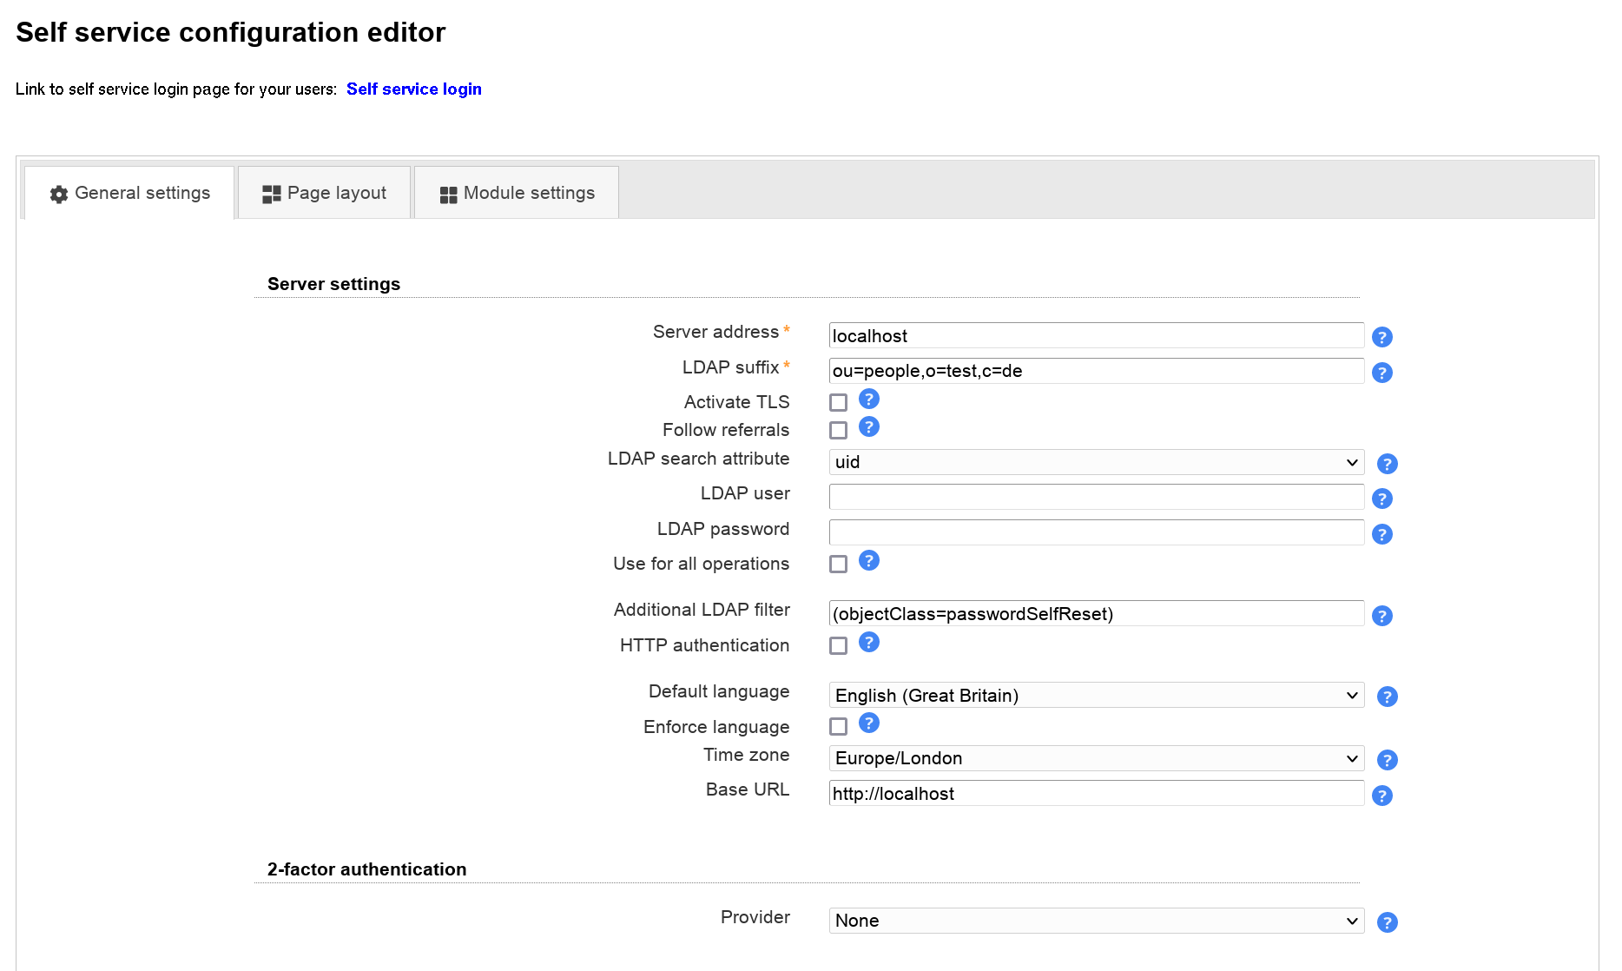1622x971 pixels.
Task: Follow the Self service login link
Action: 413,89
